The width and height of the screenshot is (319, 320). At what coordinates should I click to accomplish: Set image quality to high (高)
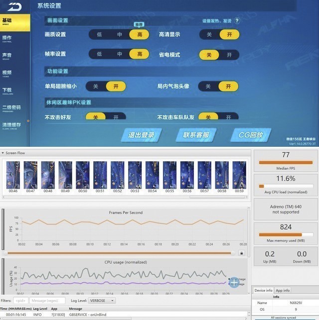click(x=140, y=34)
